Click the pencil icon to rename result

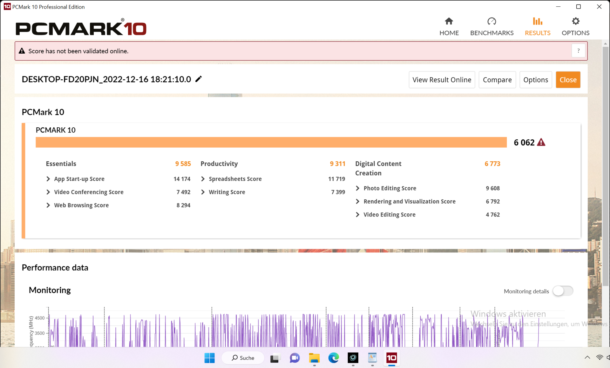pos(199,79)
